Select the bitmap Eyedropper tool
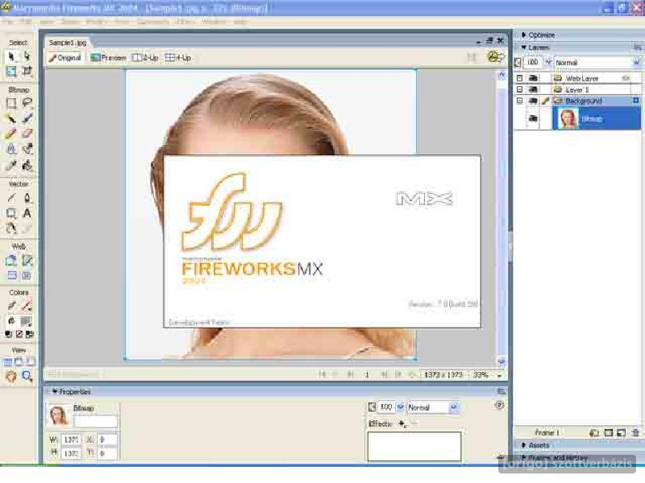 point(11,165)
